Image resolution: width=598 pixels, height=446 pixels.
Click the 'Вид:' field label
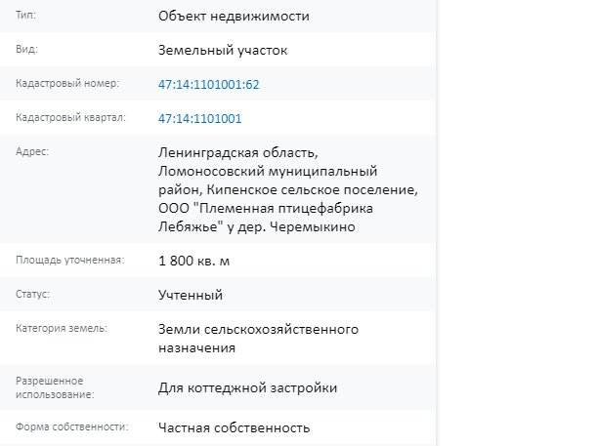click(x=26, y=49)
